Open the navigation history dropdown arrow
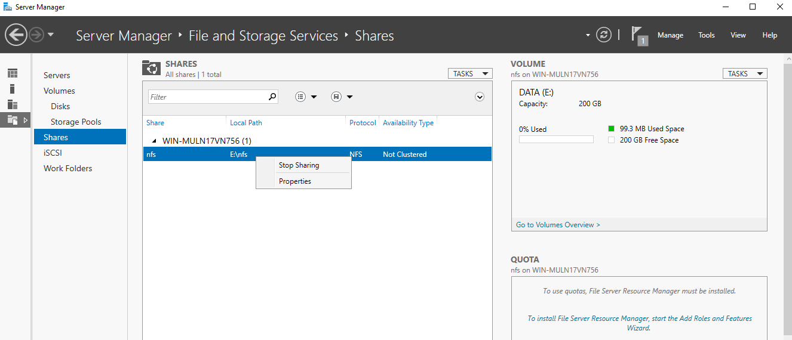792x340 pixels. (51, 35)
